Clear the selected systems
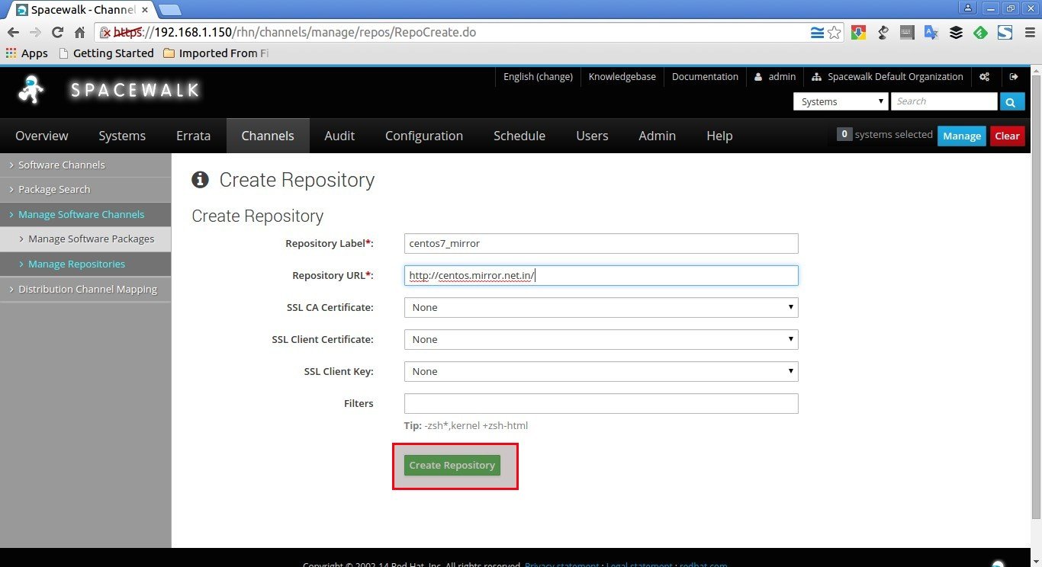1042x567 pixels. (x=1007, y=136)
